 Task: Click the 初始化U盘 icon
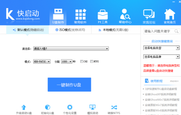point(48,107)
